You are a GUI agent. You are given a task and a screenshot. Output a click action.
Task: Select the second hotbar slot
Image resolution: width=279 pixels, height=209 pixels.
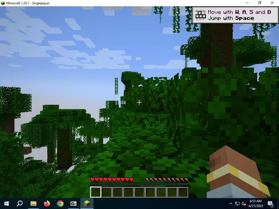(107, 192)
